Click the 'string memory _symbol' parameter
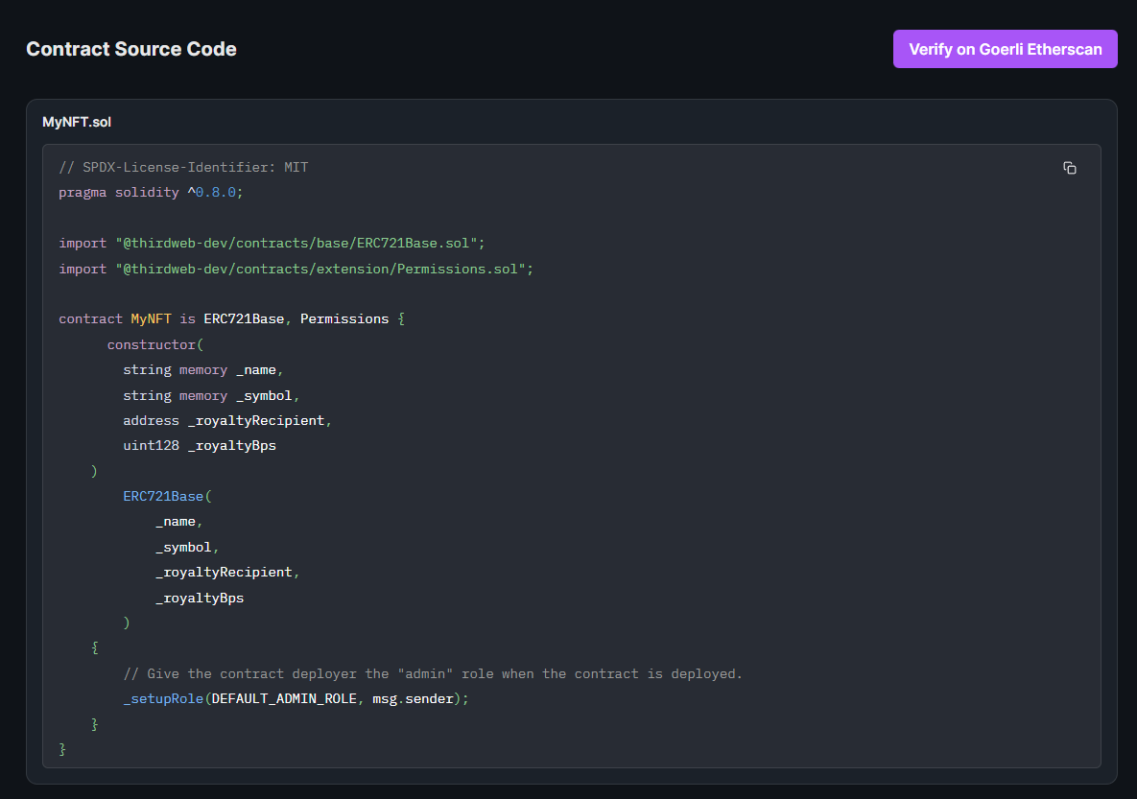Screen dimensions: 1137x799 tap(211, 396)
